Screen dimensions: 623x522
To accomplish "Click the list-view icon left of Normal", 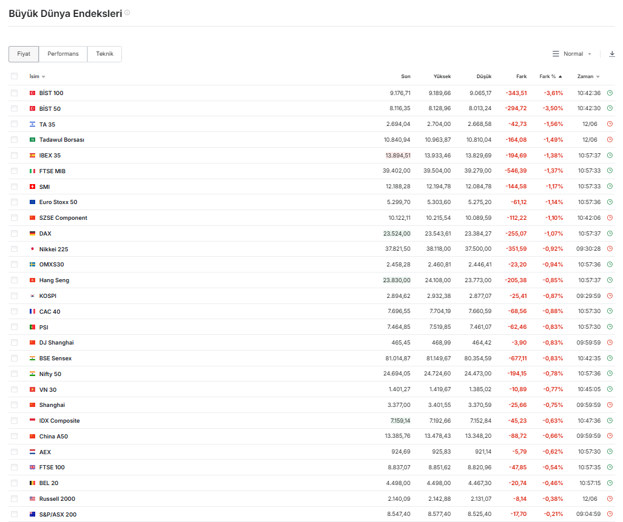I will [556, 53].
